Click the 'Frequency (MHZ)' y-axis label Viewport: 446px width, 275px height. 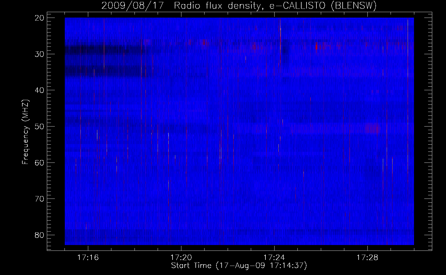point(25,132)
